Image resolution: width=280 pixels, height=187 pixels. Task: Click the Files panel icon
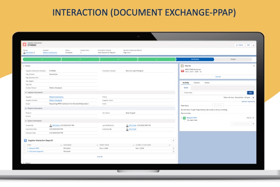tap(182, 66)
